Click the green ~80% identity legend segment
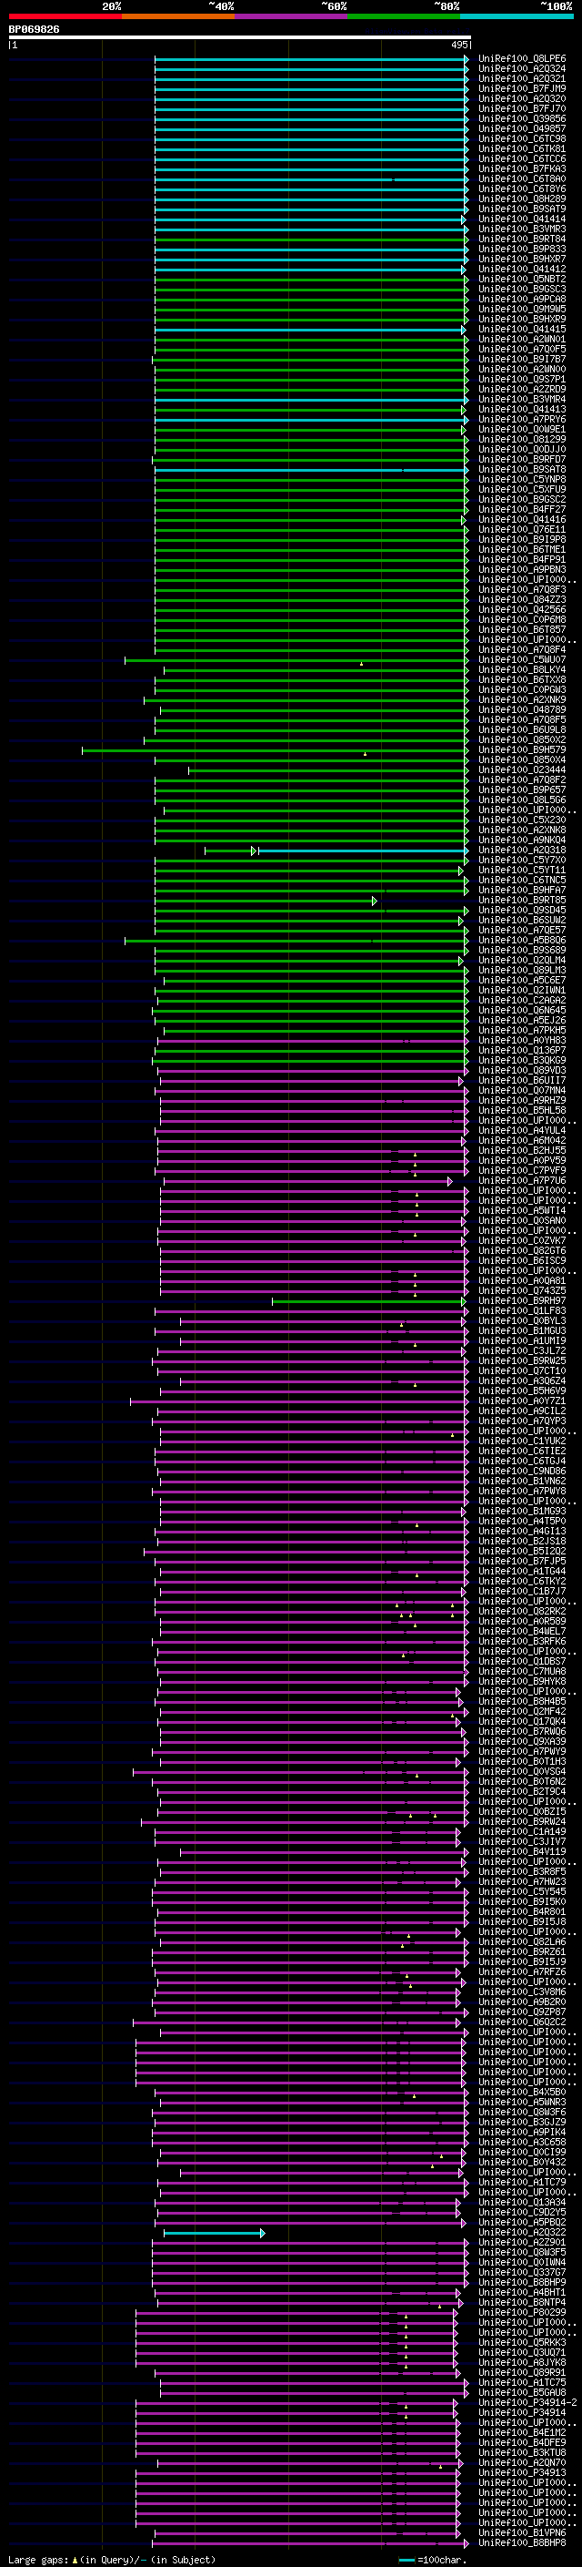Image resolution: width=582 pixels, height=2567 pixels. coord(404,16)
